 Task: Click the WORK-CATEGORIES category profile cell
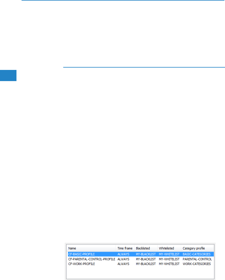pos(196,264)
